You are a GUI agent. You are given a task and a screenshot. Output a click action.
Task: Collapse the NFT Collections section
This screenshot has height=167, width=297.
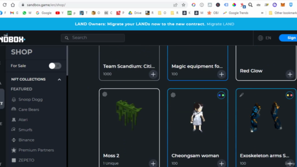[59, 79]
